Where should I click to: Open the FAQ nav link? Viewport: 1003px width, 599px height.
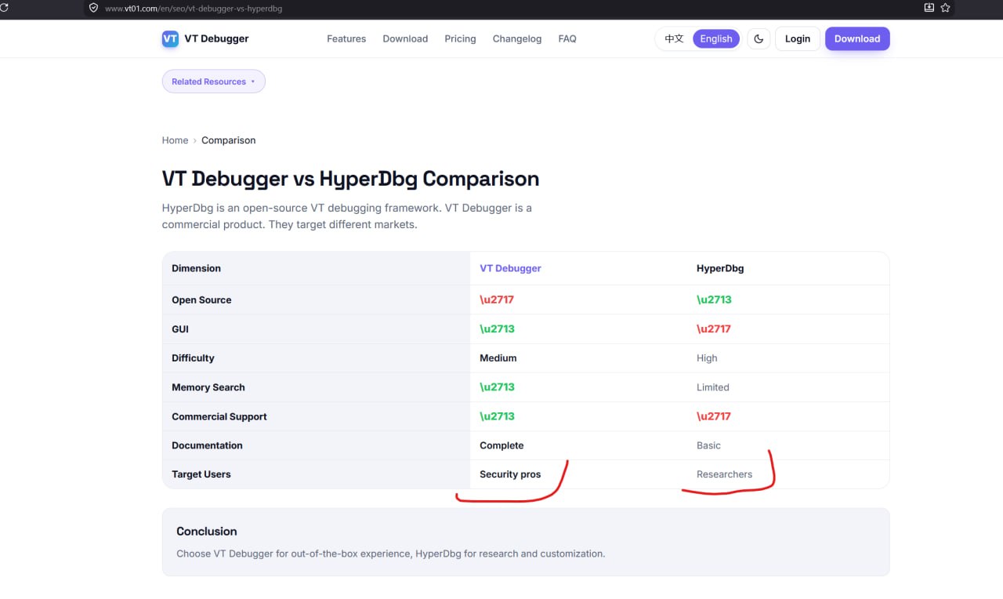(x=567, y=38)
